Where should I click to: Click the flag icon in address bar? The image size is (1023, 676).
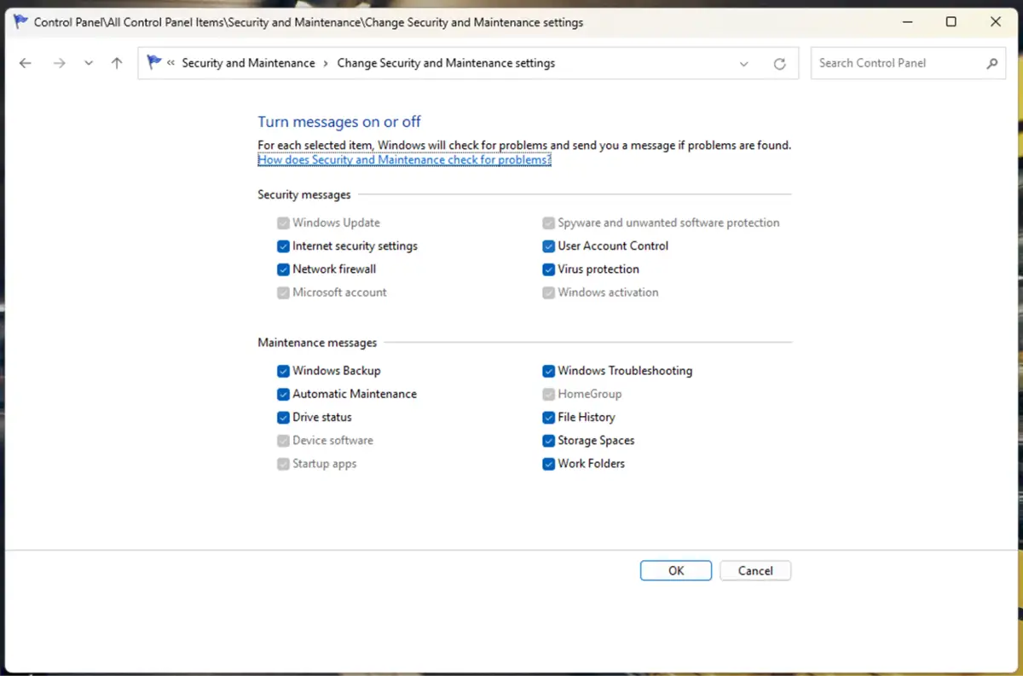pyautogui.click(x=153, y=62)
